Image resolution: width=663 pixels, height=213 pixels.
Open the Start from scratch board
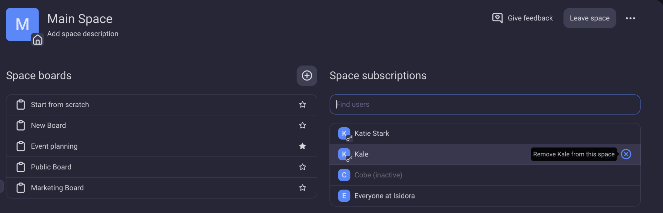tap(162, 105)
